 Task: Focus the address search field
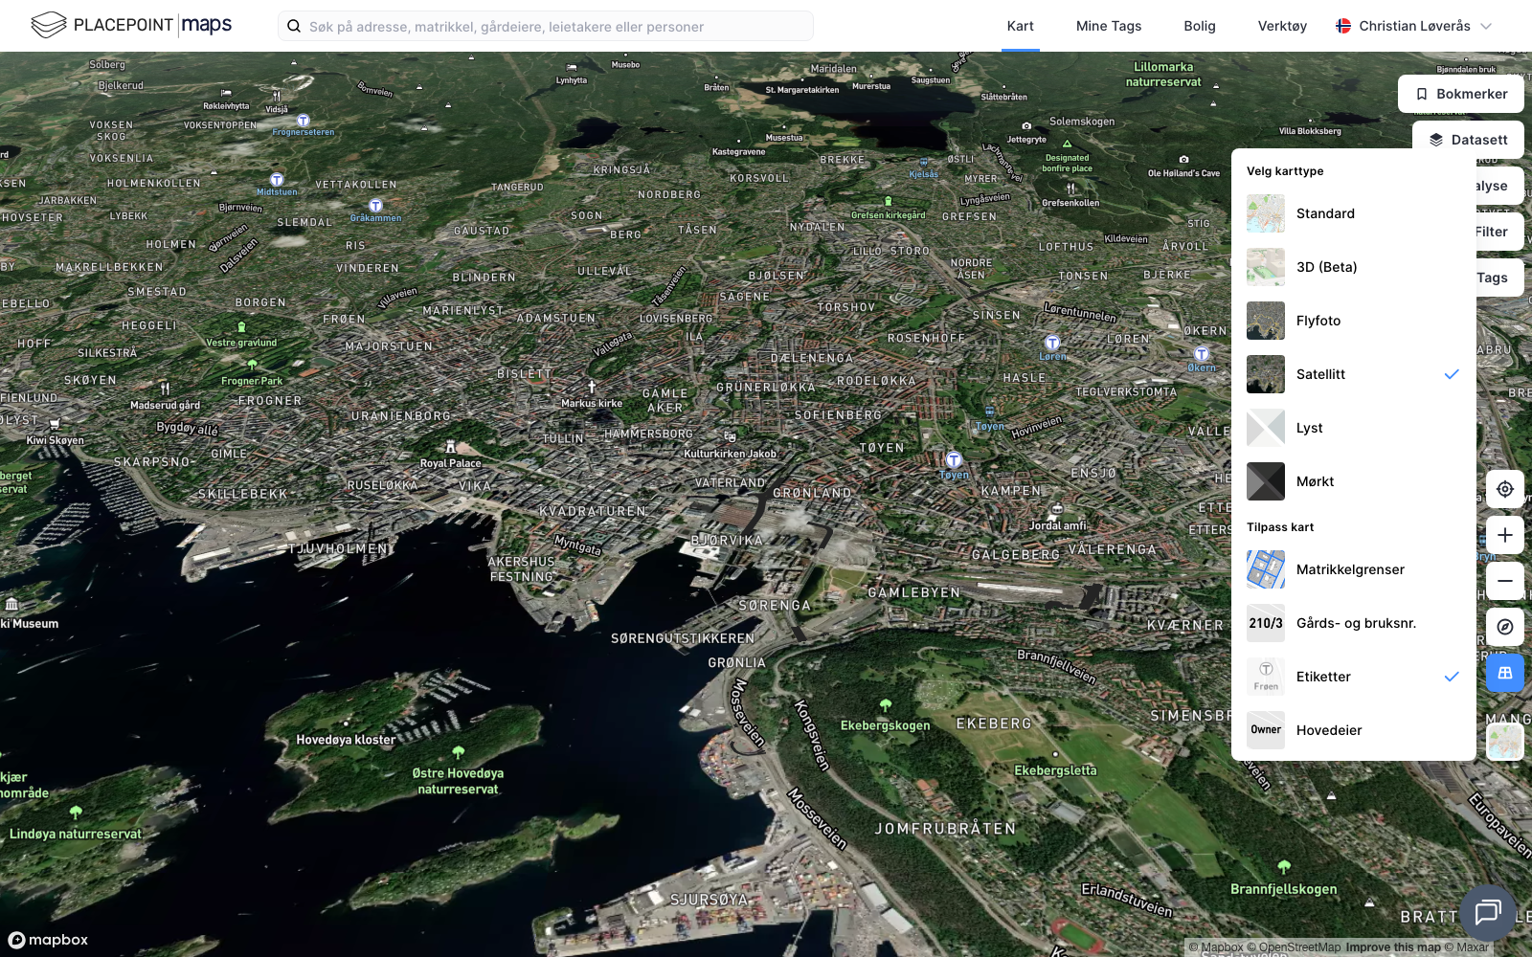click(x=546, y=27)
